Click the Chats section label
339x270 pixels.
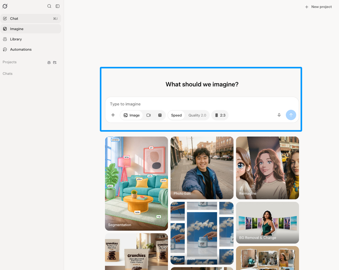click(x=7, y=74)
